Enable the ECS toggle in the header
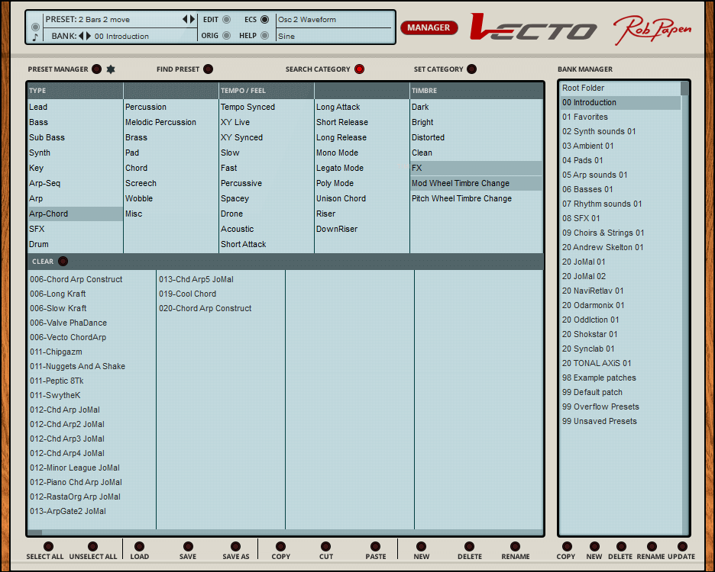Image resolution: width=715 pixels, height=572 pixels. tap(265, 20)
